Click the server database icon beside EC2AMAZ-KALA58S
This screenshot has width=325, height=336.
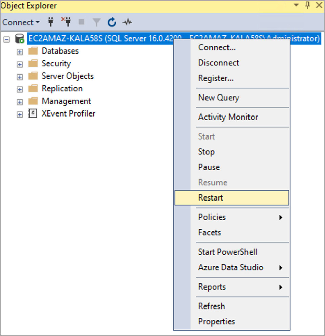pos(20,39)
